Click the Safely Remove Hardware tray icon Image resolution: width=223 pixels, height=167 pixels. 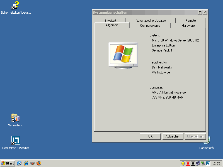[x=203, y=163]
